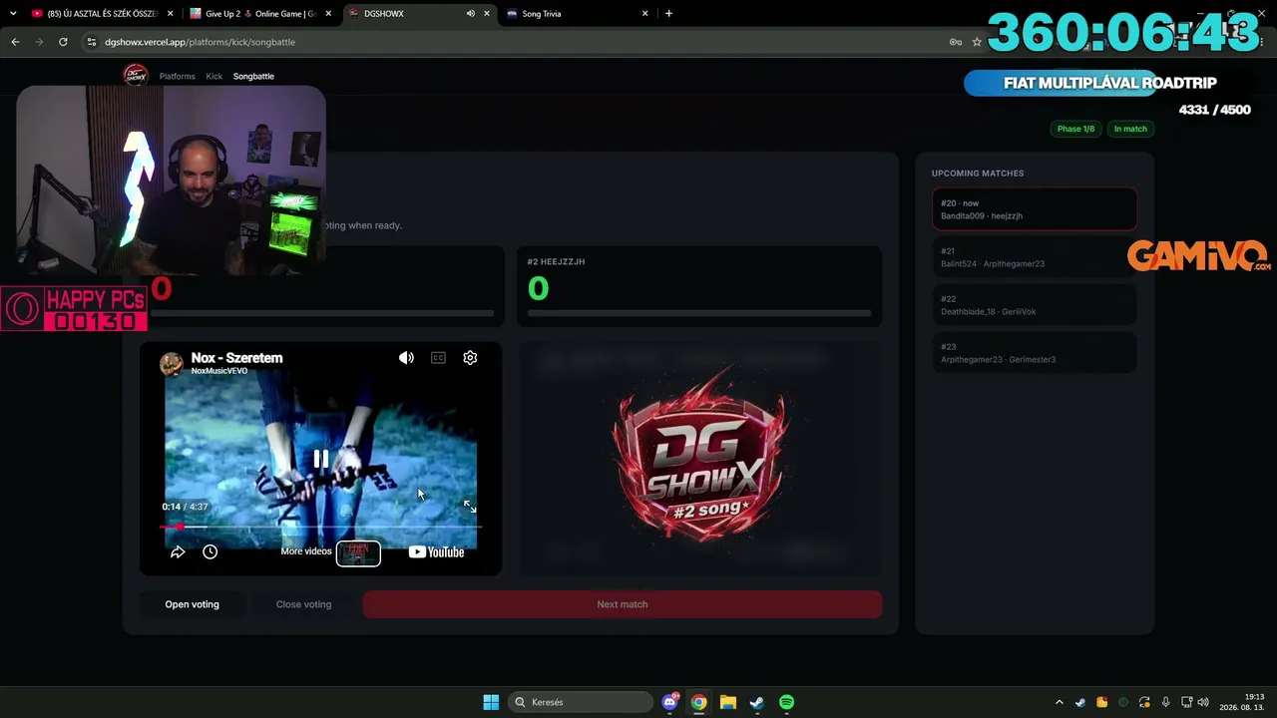This screenshot has height=718, width=1277.
Task: Open the Kick breadcrumb link
Action: point(214,77)
